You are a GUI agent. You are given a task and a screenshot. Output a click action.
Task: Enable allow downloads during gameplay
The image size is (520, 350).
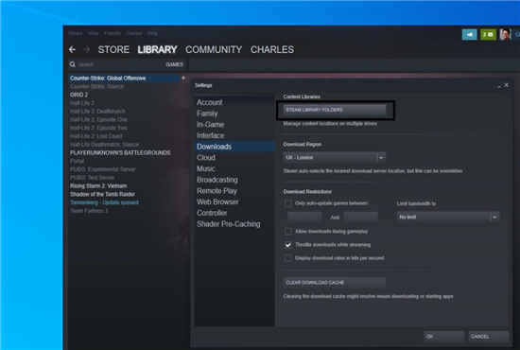288,231
